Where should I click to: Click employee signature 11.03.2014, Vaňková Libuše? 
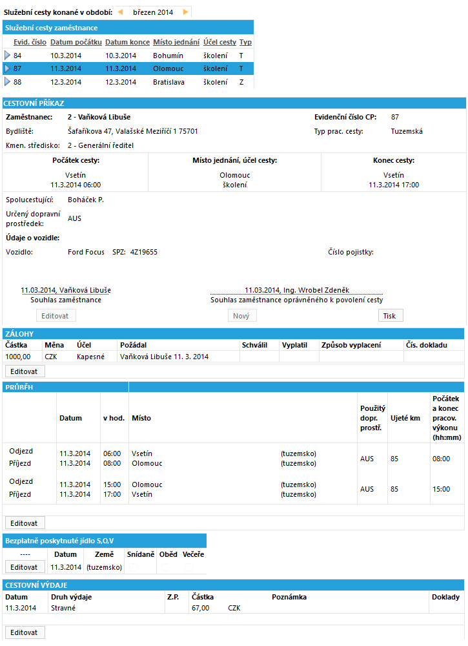(x=66, y=290)
